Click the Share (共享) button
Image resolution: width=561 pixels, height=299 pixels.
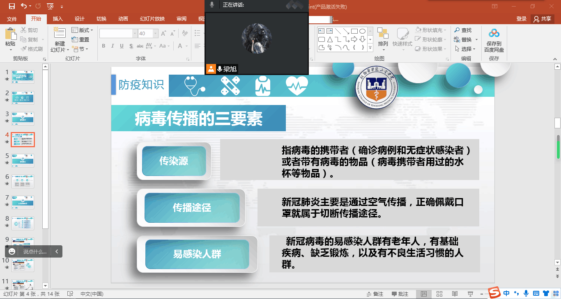click(542, 19)
